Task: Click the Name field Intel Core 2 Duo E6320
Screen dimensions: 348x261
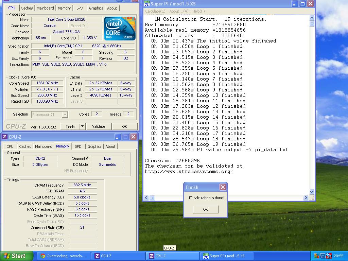Action: 67,19
